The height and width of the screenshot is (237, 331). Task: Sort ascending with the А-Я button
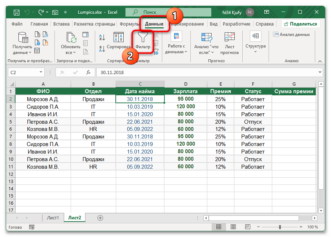[102, 37]
